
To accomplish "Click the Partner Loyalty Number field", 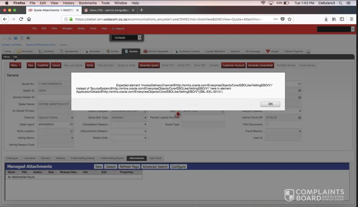I will point(203,118).
